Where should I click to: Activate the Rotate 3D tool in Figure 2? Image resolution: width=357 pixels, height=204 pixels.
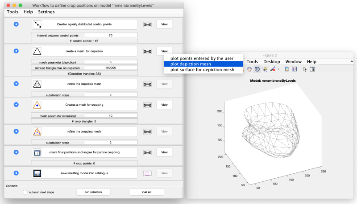tap(257, 69)
